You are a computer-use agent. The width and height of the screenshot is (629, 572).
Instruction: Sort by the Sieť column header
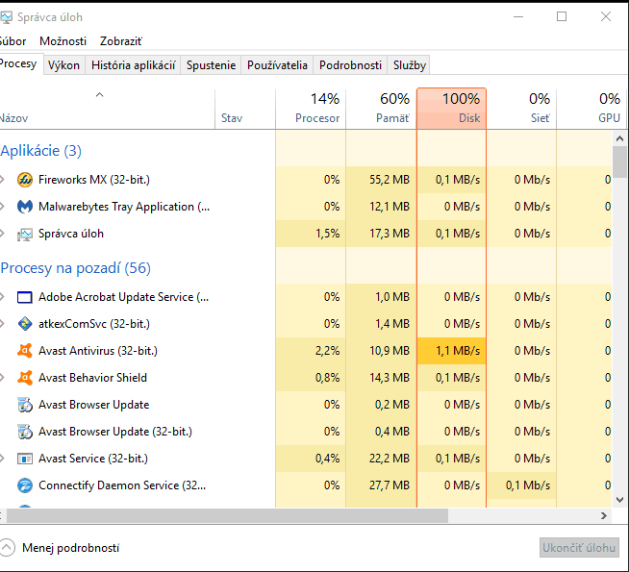[521, 109]
